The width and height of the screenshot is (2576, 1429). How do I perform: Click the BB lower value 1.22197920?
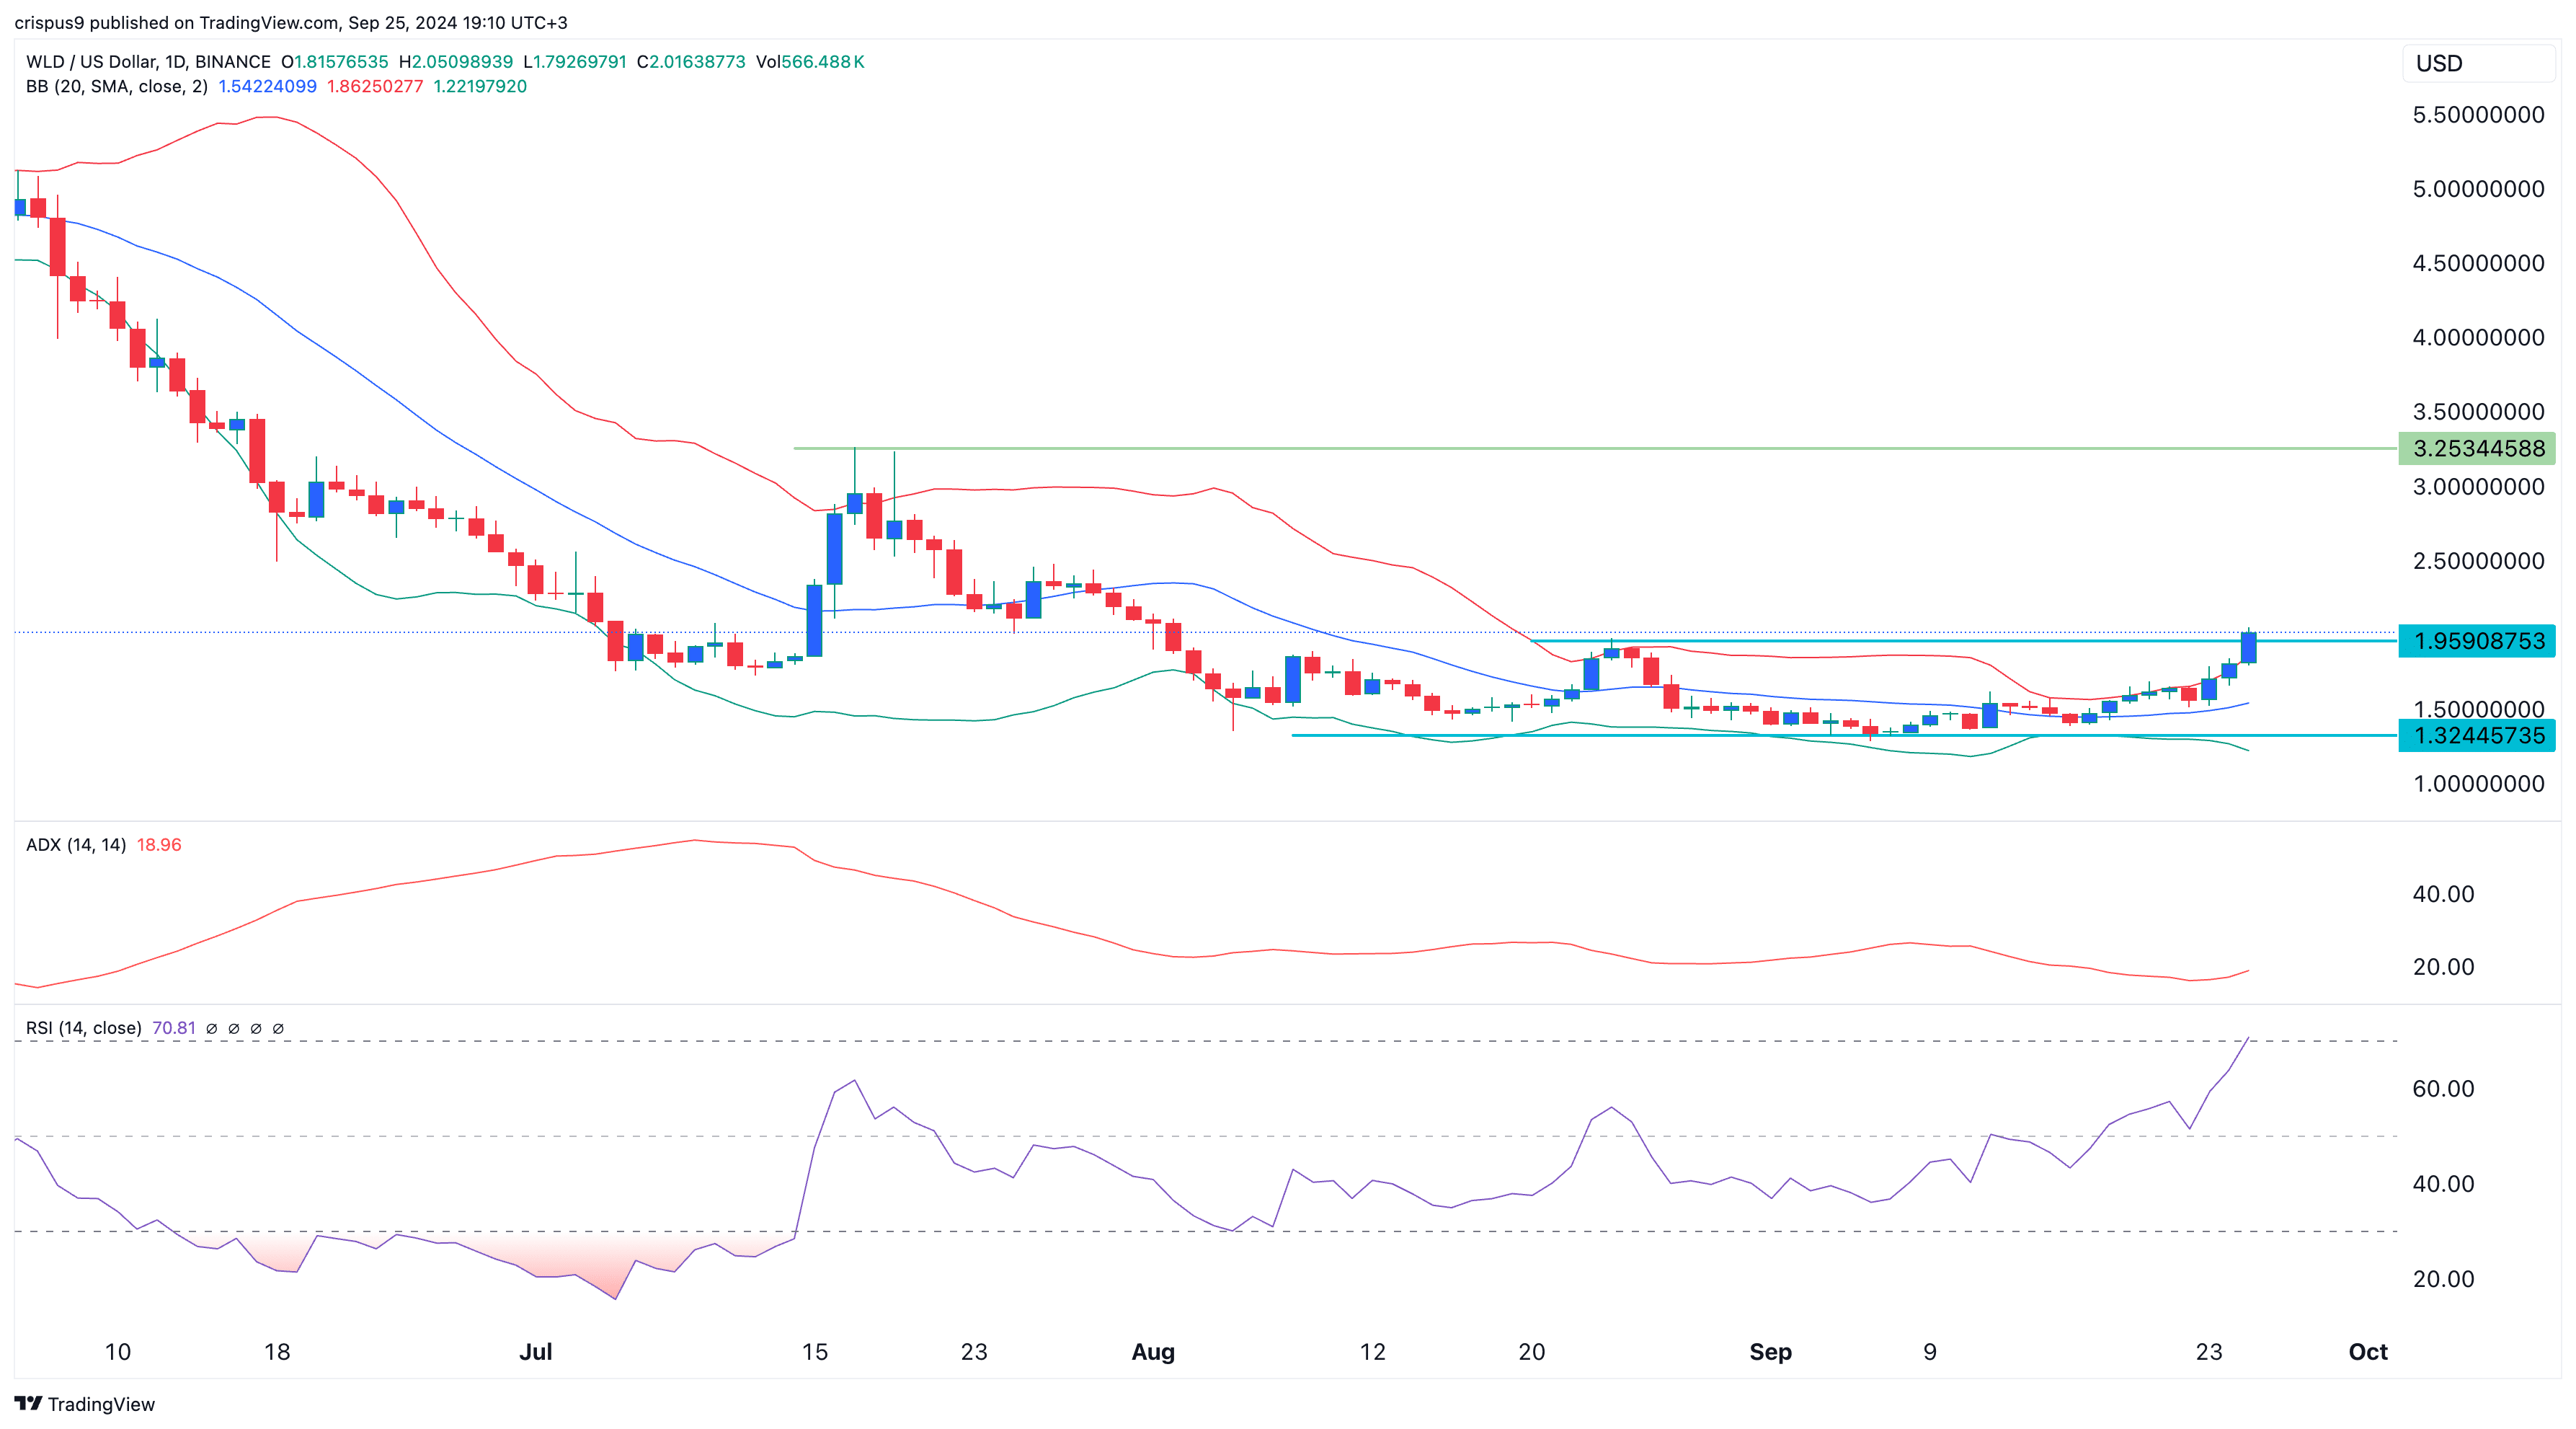click(x=480, y=87)
